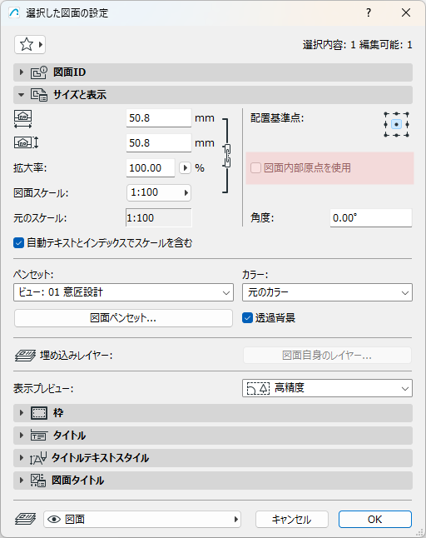Viewport: 426px width, 538px height.
Task: Click the 枠 frame panel icon
Action: [39, 413]
